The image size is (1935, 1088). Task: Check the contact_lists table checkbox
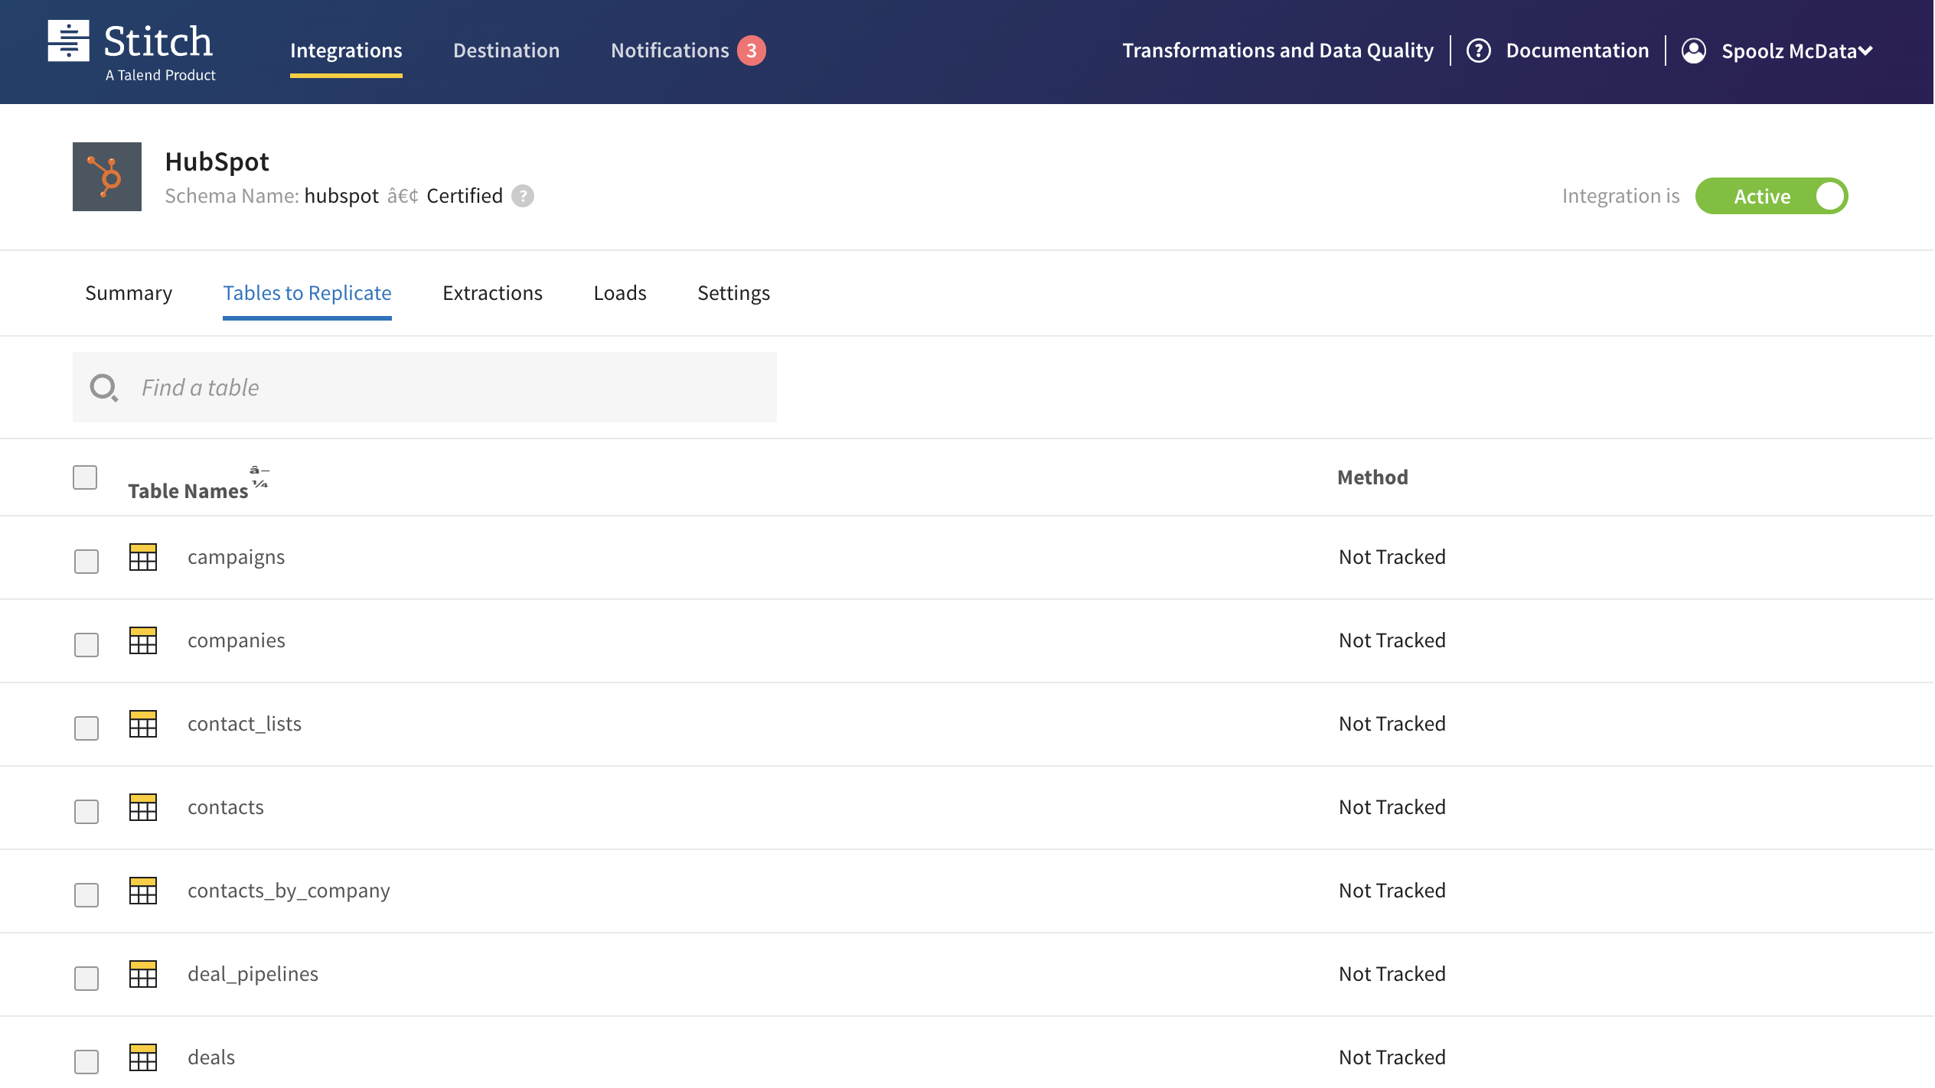[85, 728]
